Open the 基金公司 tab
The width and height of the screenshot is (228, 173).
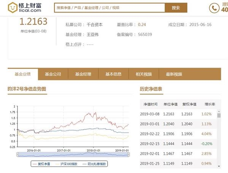53,74
